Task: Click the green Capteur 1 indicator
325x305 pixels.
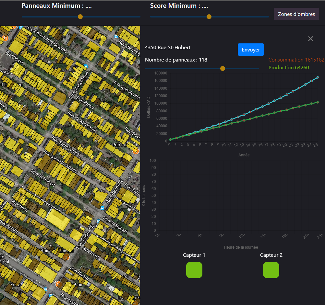Action: [x=194, y=270]
